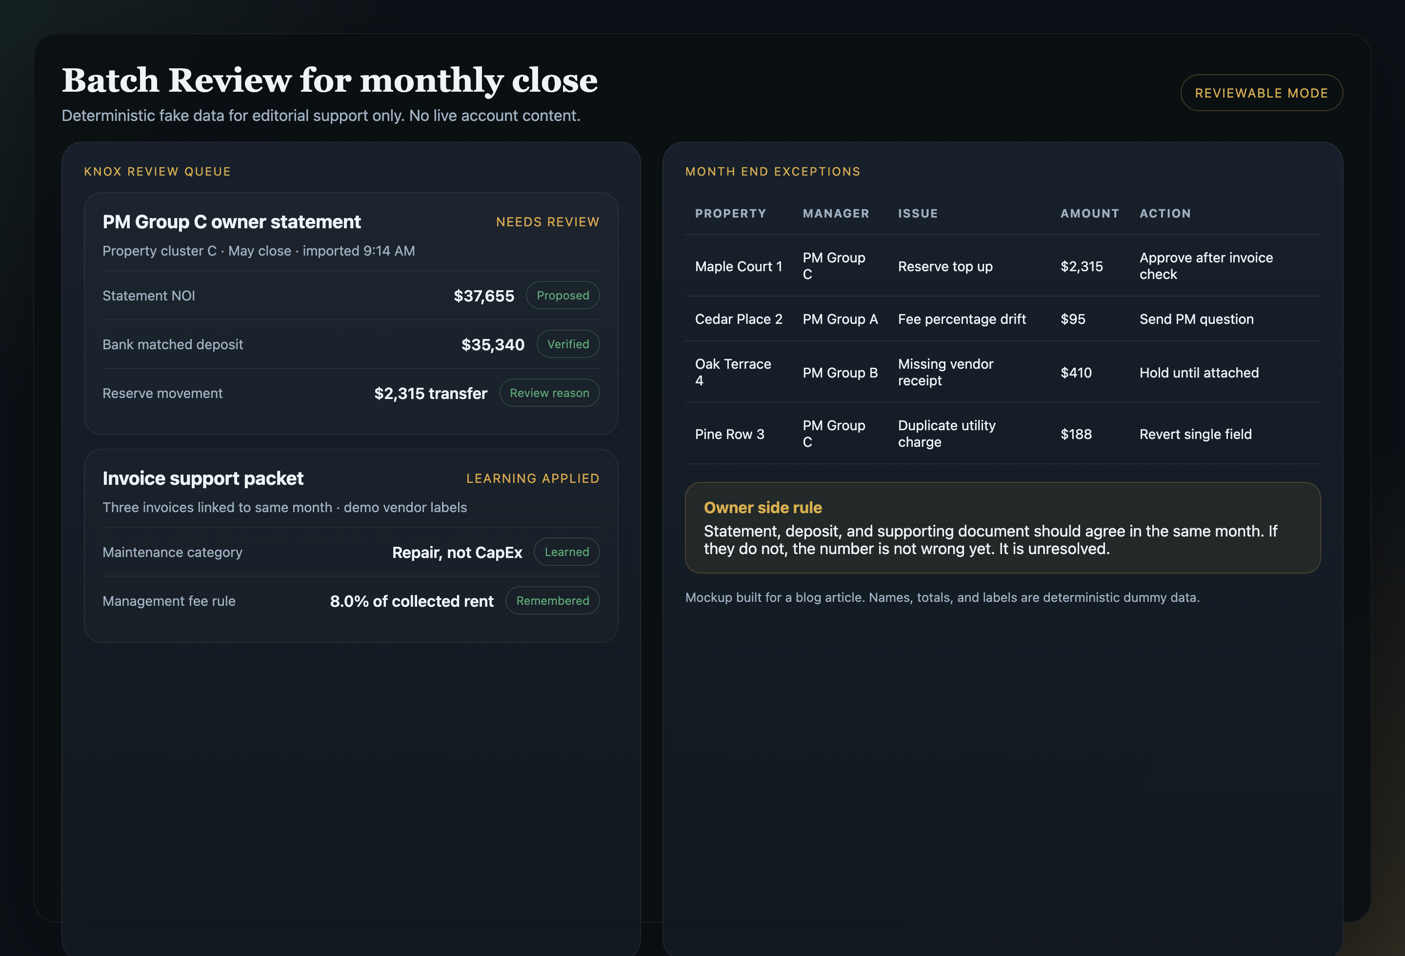Select the Cedar Place 2 property cell
1405x956 pixels.
[739, 319]
